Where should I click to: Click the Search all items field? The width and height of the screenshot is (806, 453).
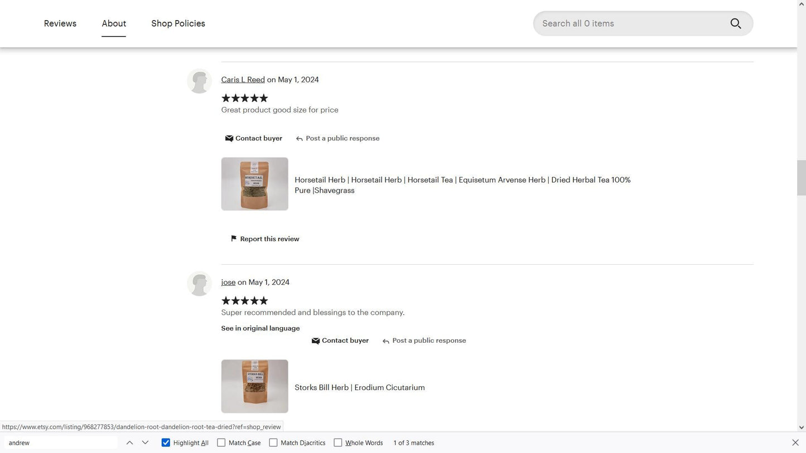click(x=630, y=23)
